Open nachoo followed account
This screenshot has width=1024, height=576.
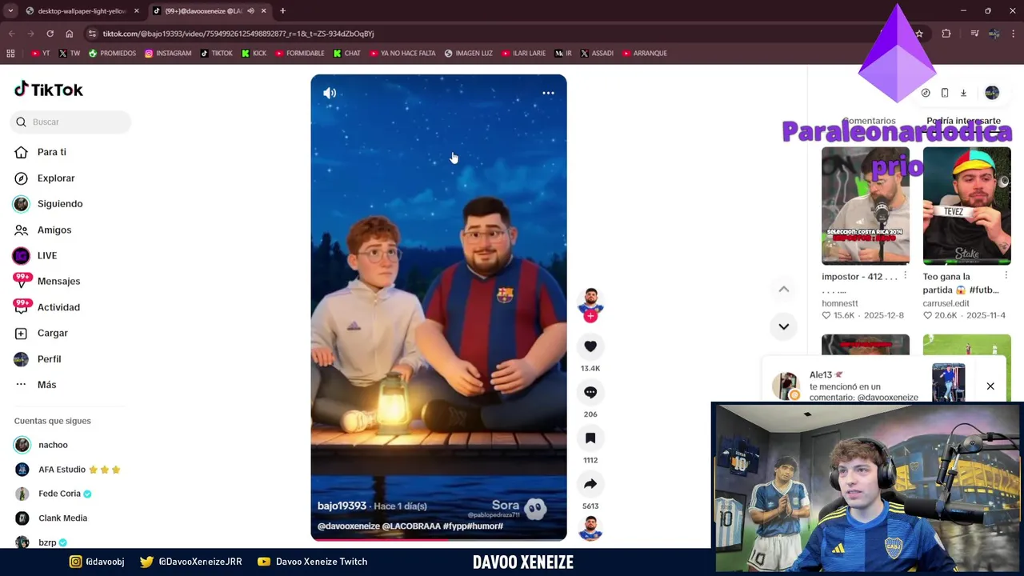53,445
